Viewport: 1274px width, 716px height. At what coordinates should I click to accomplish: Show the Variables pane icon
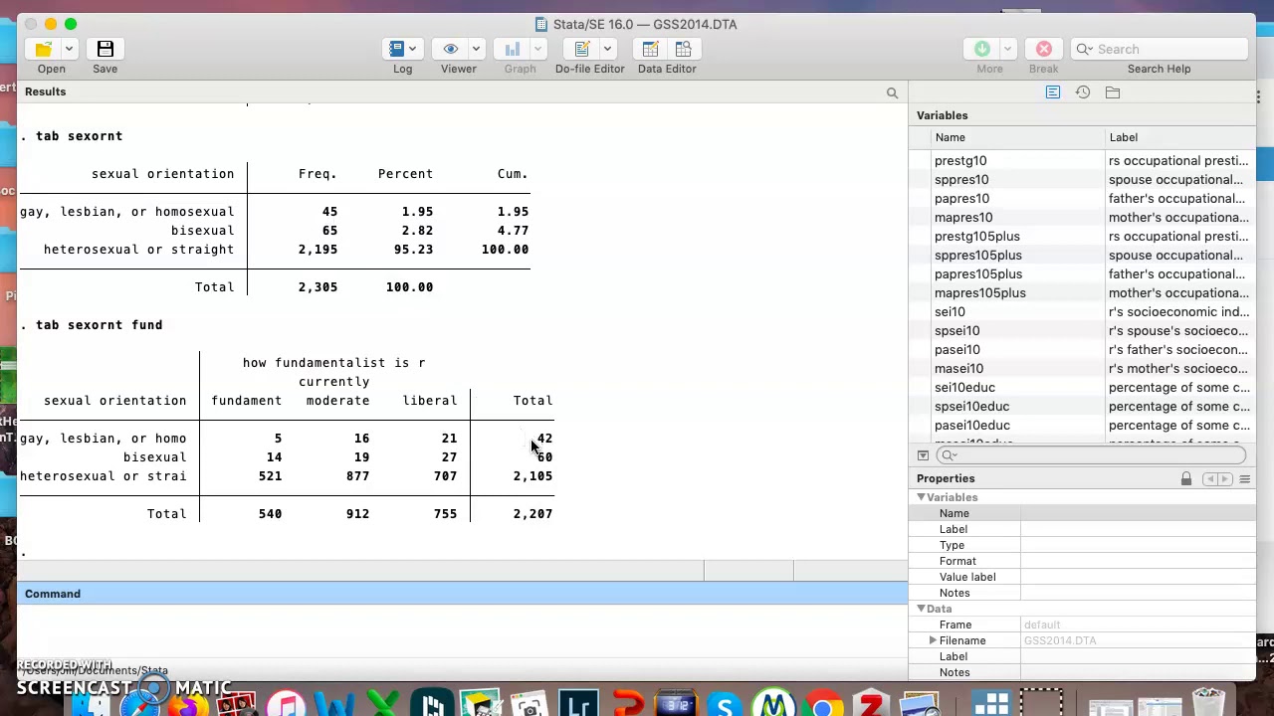click(1053, 92)
